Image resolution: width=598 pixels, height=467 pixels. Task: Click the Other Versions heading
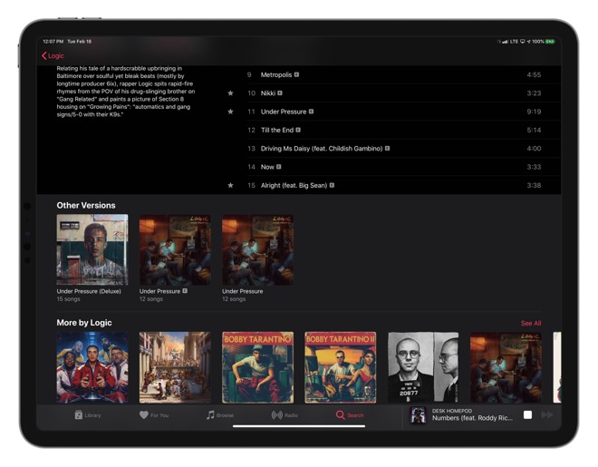(x=86, y=205)
